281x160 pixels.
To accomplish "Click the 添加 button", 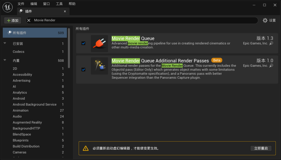I will tap(12, 20).
